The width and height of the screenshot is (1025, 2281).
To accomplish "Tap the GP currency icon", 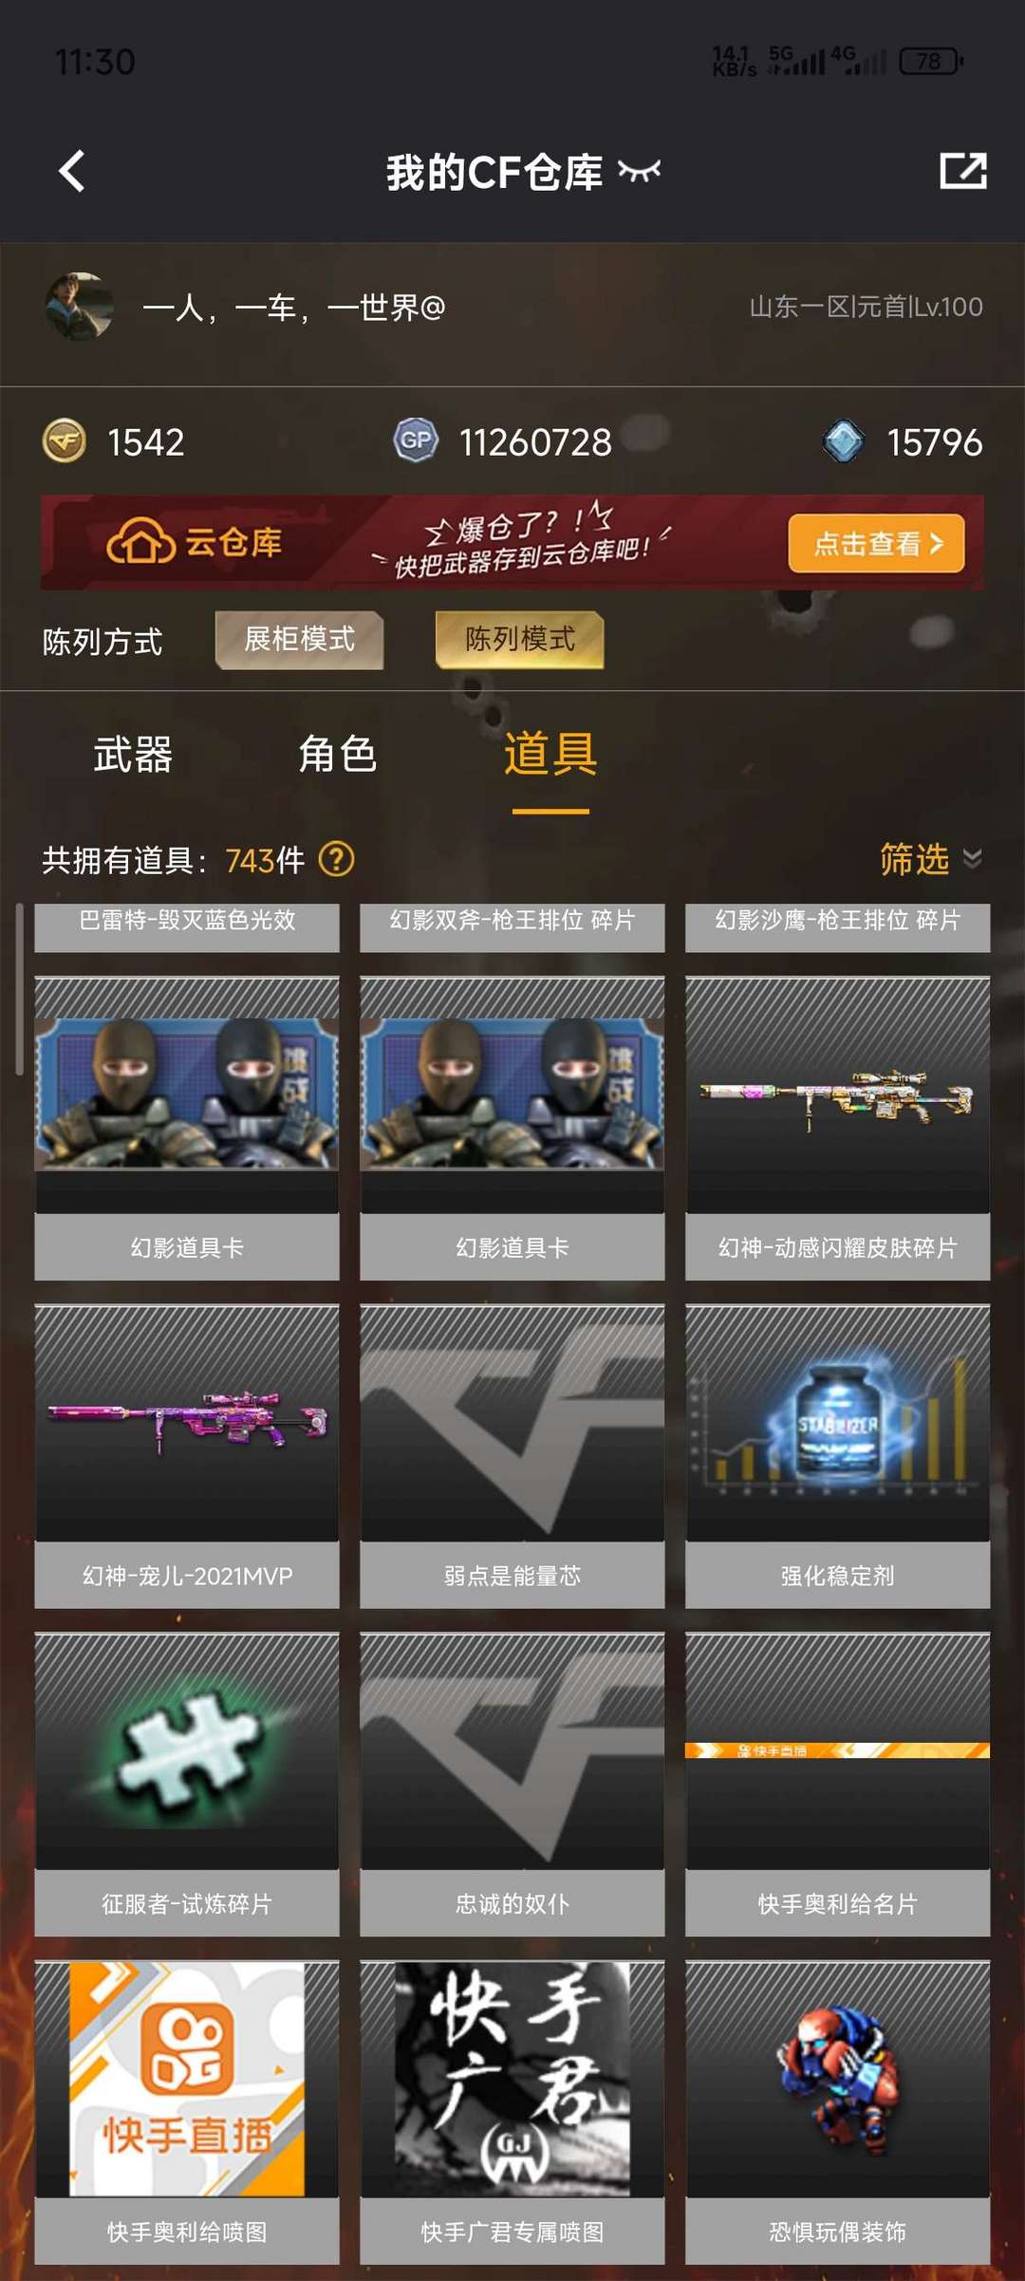I will point(416,440).
